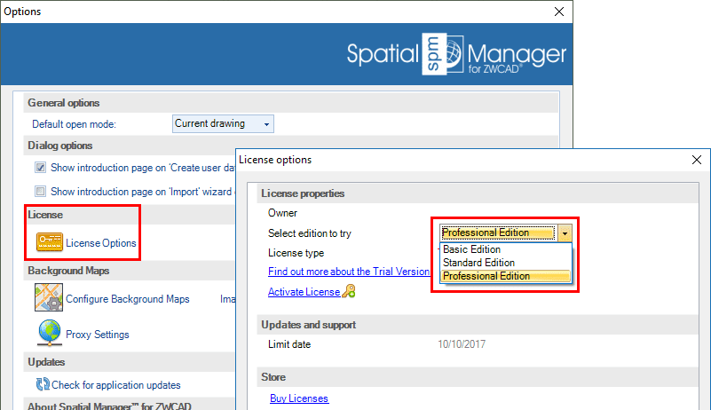Open Proxy Settings text link
The image size is (711, 410).
pos(98,335)
